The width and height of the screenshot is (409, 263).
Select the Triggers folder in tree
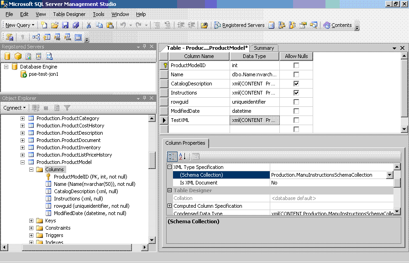pos(54,235)
